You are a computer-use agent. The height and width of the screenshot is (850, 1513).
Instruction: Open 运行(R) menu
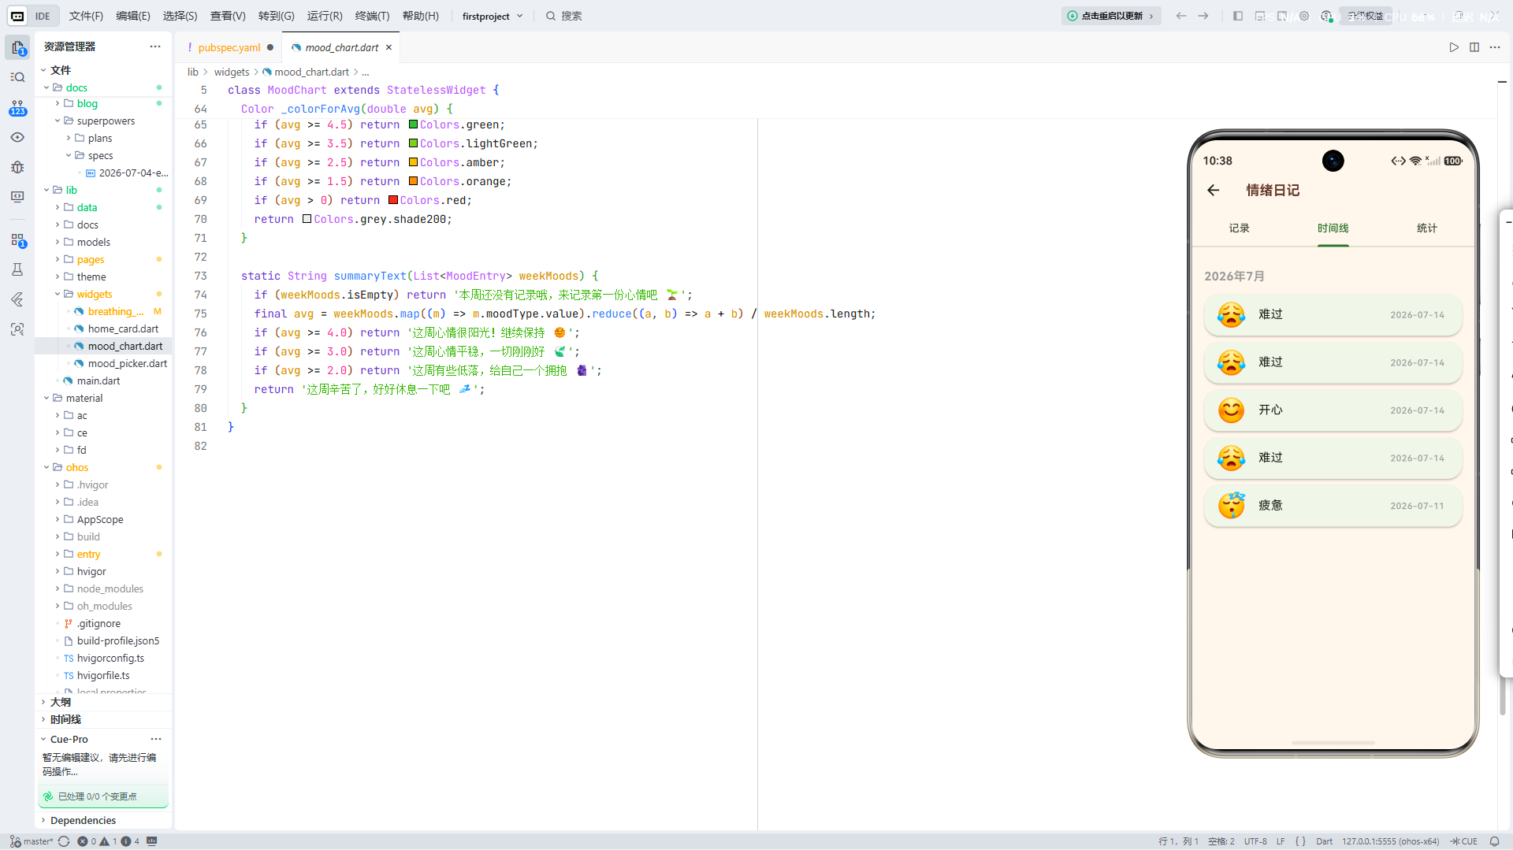point(325,16)
